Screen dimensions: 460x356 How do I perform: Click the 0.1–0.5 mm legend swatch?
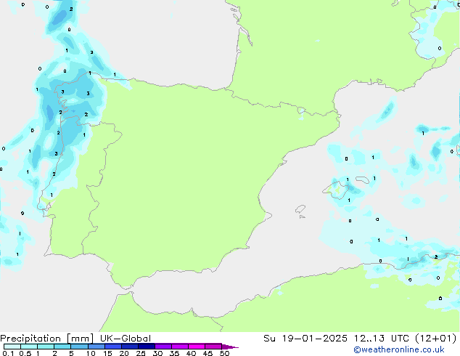point(12,347)
